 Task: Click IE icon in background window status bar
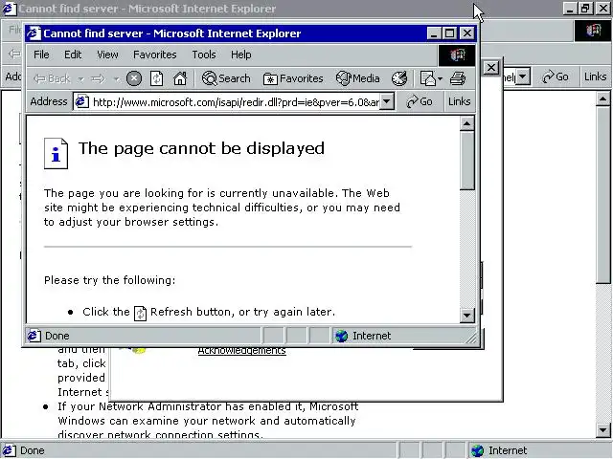[10, 450]
